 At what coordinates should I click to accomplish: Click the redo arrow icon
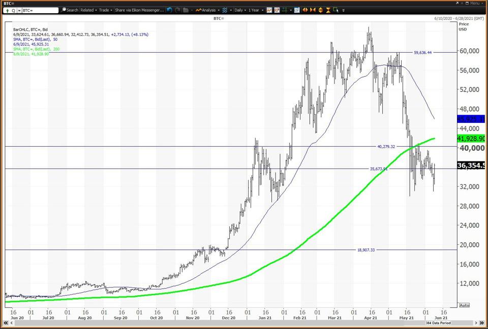[x=177, y=10]
